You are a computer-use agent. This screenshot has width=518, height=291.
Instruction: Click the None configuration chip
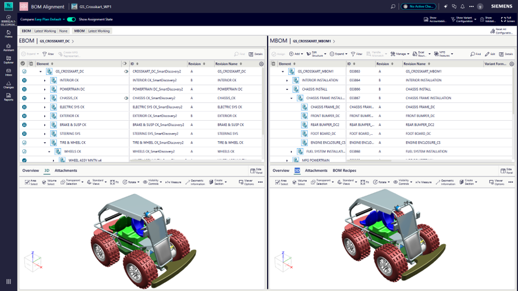63,31
